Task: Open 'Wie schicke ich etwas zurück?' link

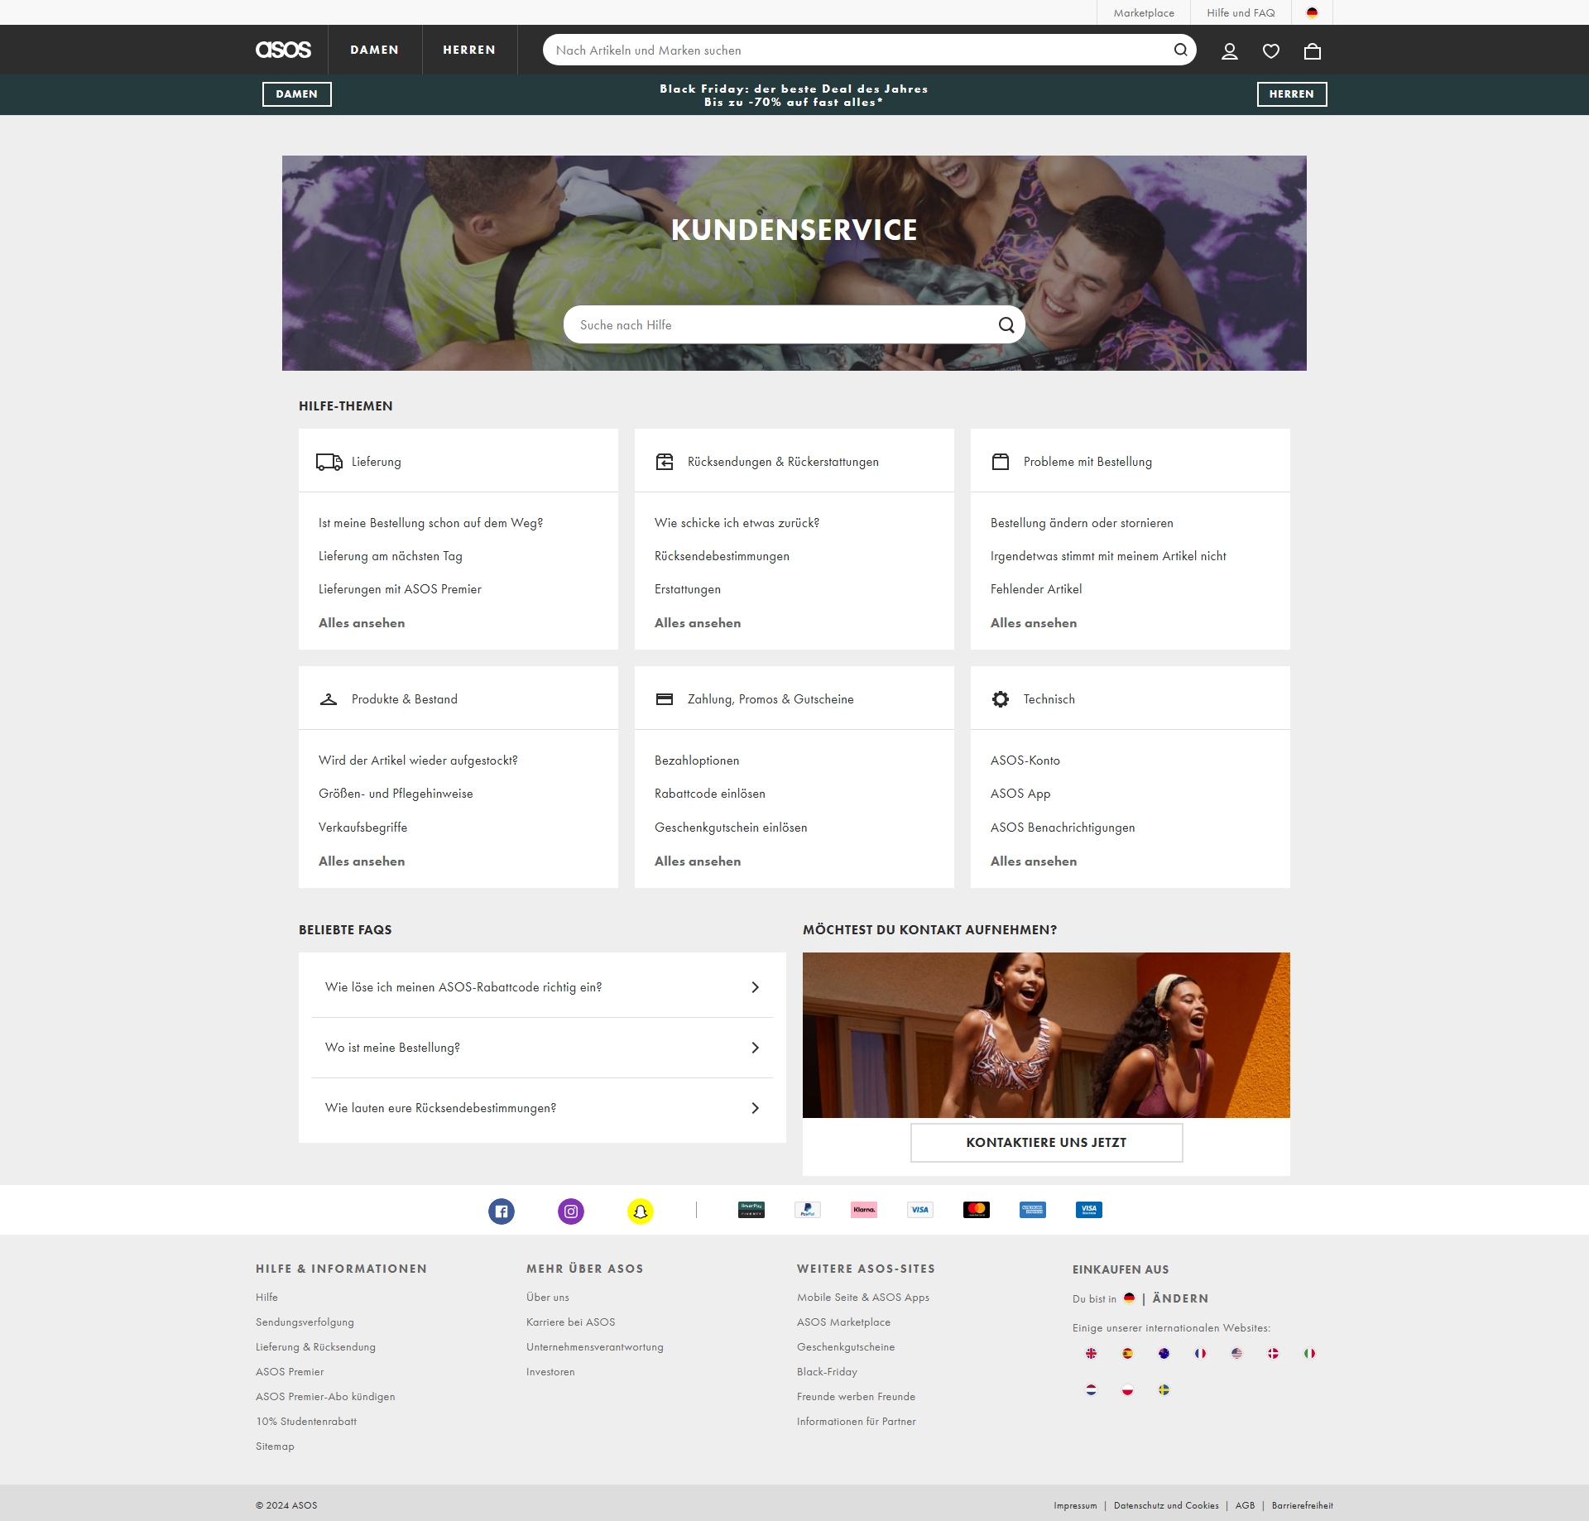Action: pos(737,523)
